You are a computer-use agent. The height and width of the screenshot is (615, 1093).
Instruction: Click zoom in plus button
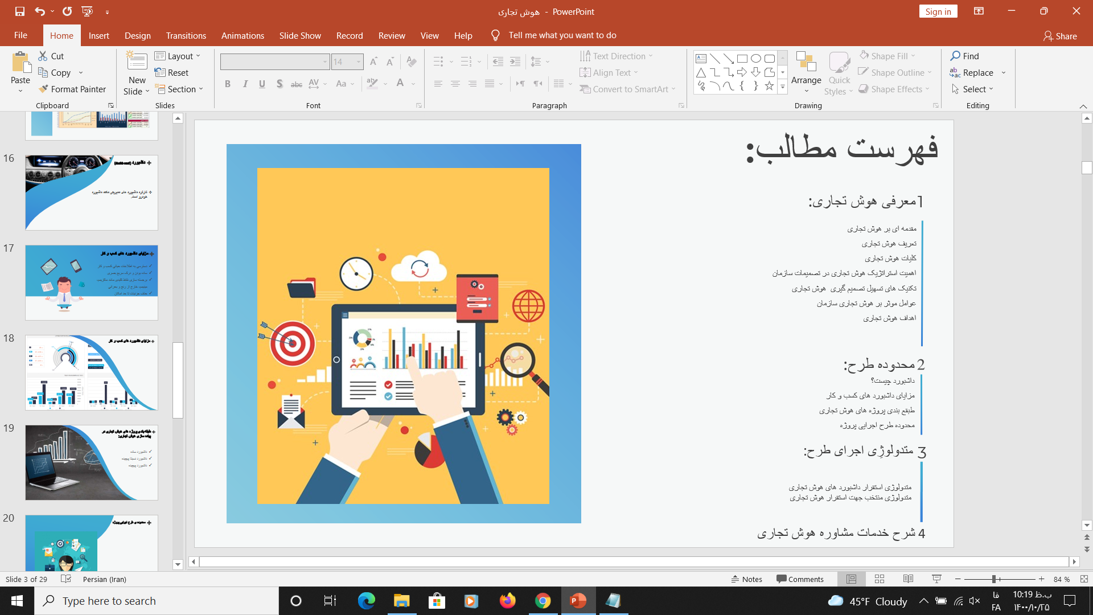pos(1041,579)
